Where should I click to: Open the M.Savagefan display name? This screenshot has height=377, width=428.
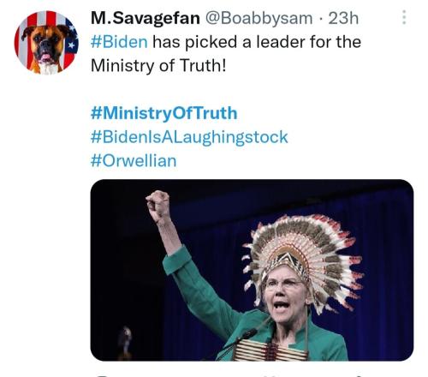[x=146, y=18]
